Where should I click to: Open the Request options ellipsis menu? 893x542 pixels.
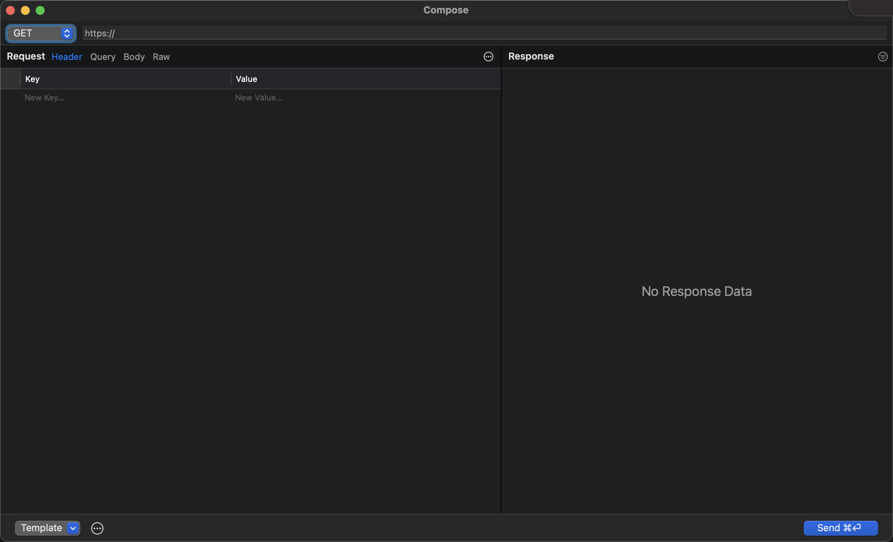488,57
